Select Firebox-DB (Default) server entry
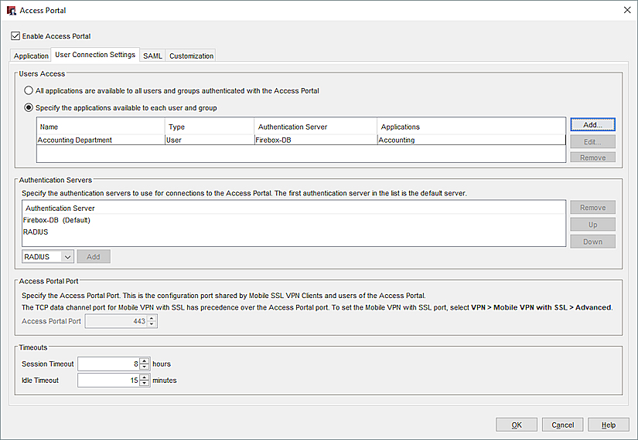Viewport: 638px width, 440px height. (x=56, y=220)
